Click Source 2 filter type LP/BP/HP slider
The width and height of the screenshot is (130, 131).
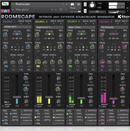pos(49,34)
